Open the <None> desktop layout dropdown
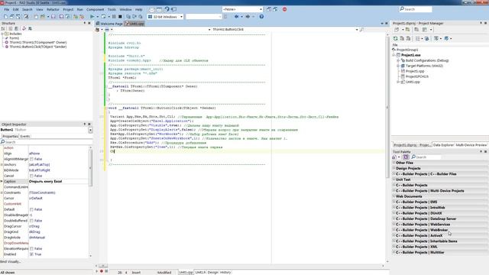 [261, 9]
